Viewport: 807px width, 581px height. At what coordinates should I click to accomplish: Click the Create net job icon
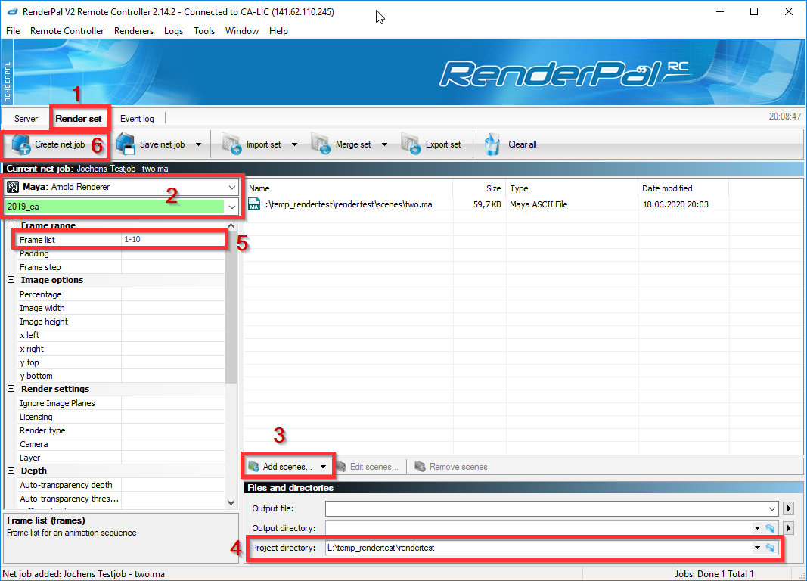click(x=20, y=144)
